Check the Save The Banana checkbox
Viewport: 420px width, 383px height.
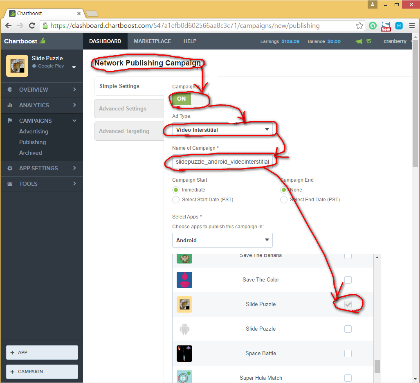click(x=348, y=256)
